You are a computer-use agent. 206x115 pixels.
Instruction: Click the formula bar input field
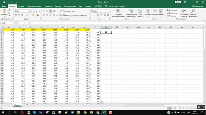[x=118, y=23]
